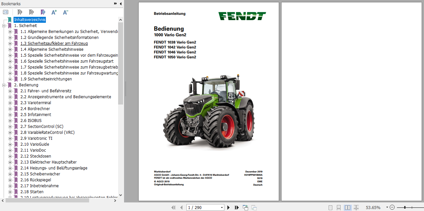Open bookmark 2.9 Variotronic TI
The width and height of the screenshot is (424, 211).
coord(36,138)
